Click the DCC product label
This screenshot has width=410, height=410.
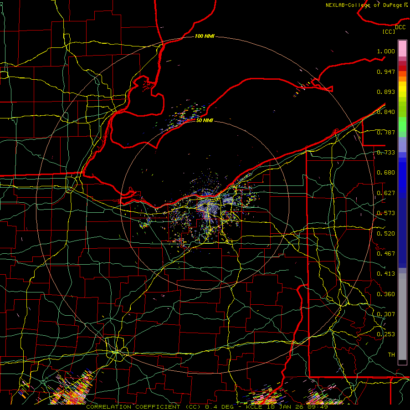(400, 27)
